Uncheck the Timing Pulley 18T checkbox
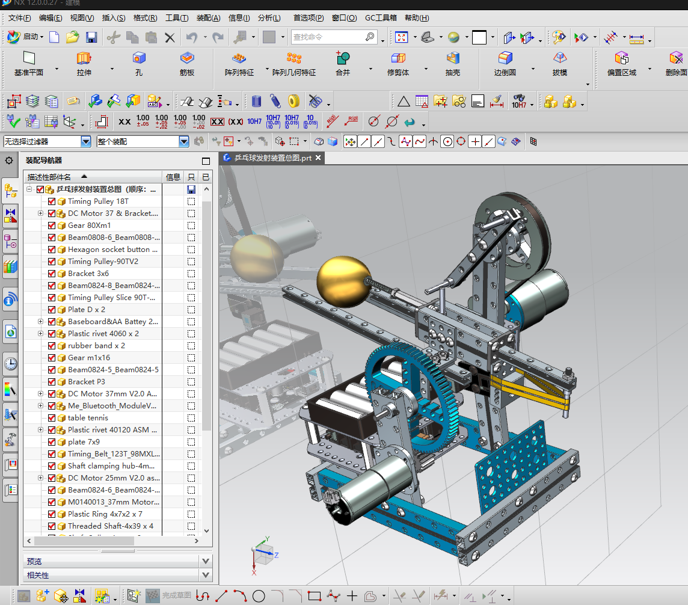 [52, 201]
